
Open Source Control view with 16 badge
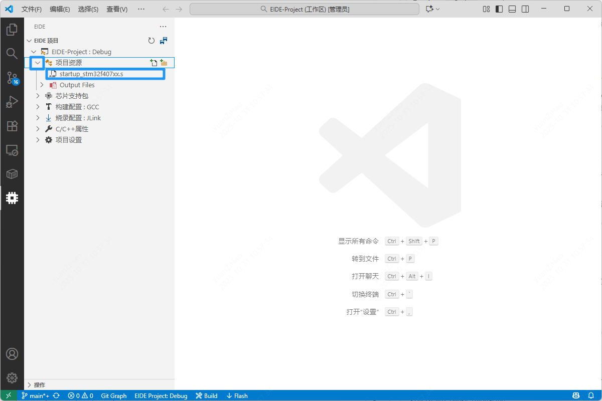coord(12,78)
